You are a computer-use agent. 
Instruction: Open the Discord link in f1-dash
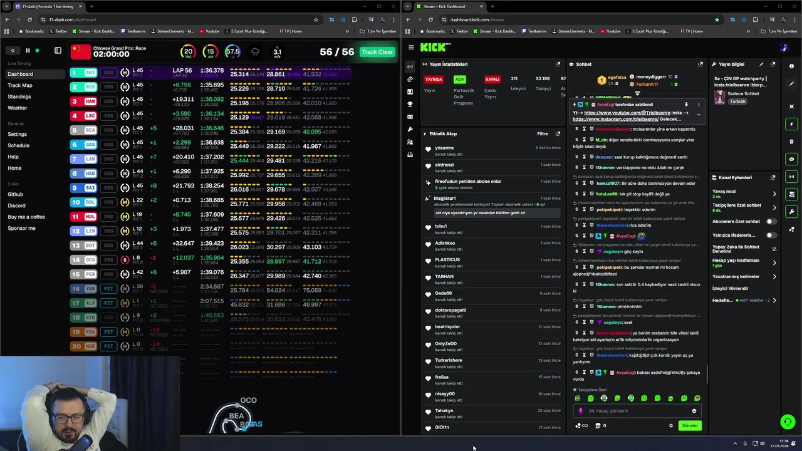coord(16,205)
